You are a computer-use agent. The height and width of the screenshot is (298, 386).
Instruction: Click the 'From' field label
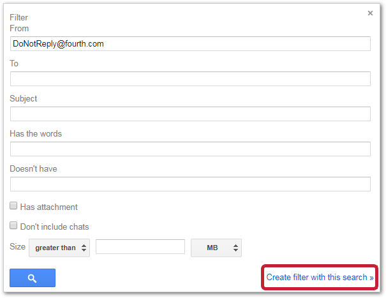[x=19, y=28]
